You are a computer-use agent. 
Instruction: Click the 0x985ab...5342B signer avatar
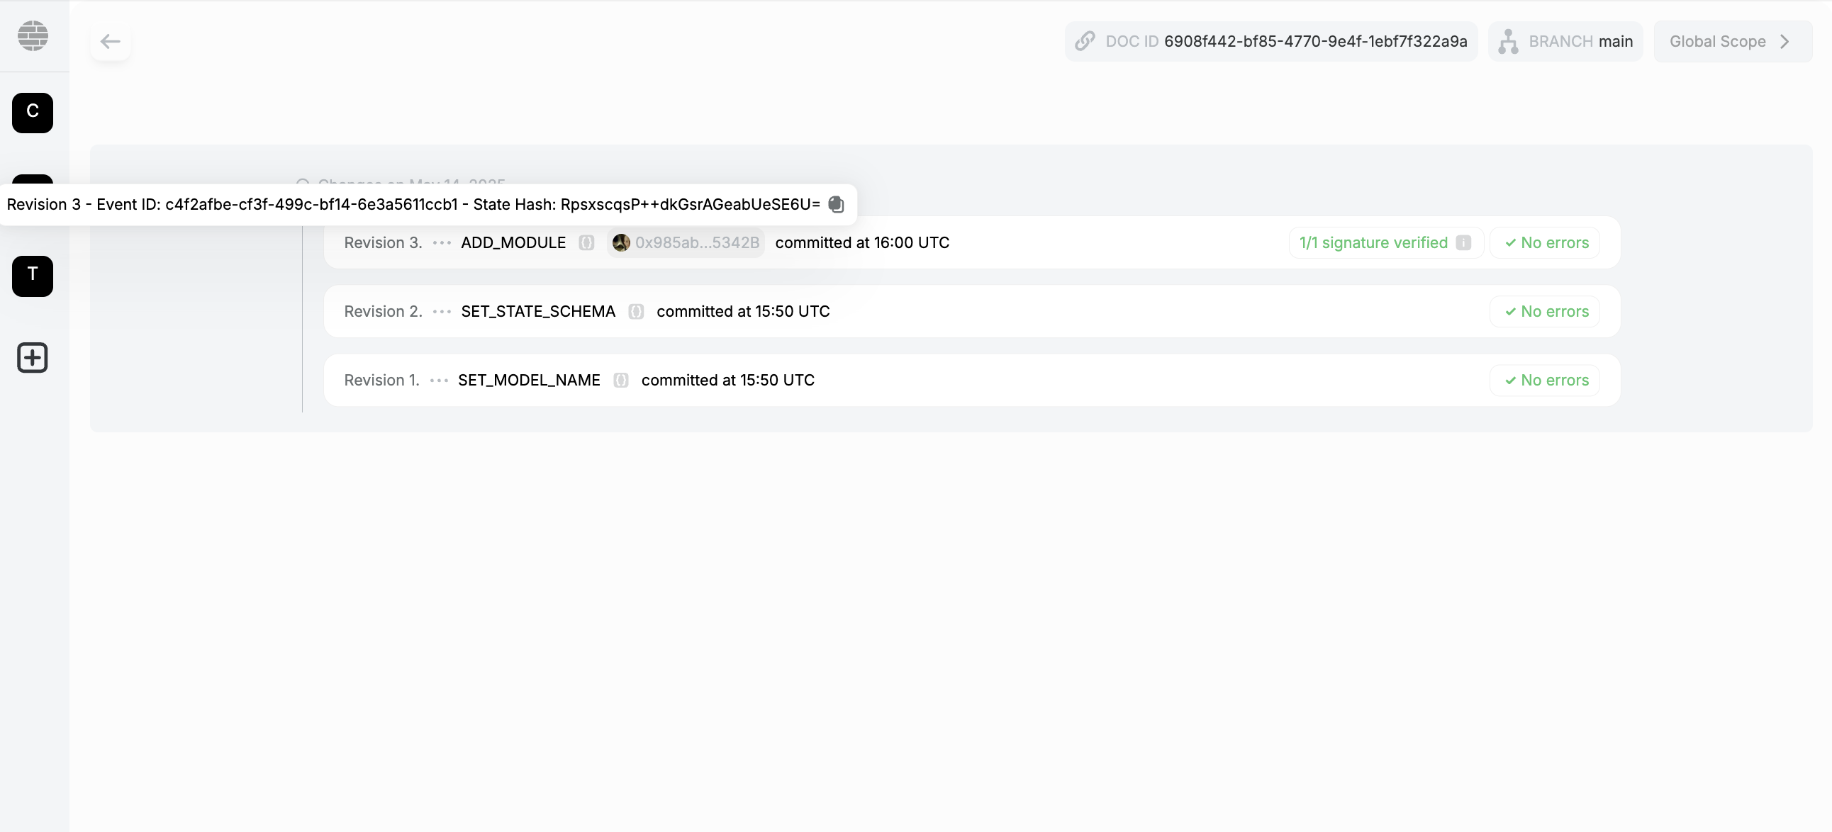pyautogui.click(x=622, y=242)
